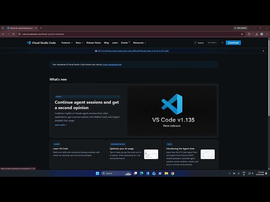The image size is (270, 202).
Task: Open the notifications bell icon
Action: tap(266, 173)
